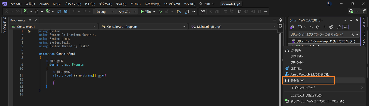Click the Save All icon
369x106 pixels.
(66, 12)
